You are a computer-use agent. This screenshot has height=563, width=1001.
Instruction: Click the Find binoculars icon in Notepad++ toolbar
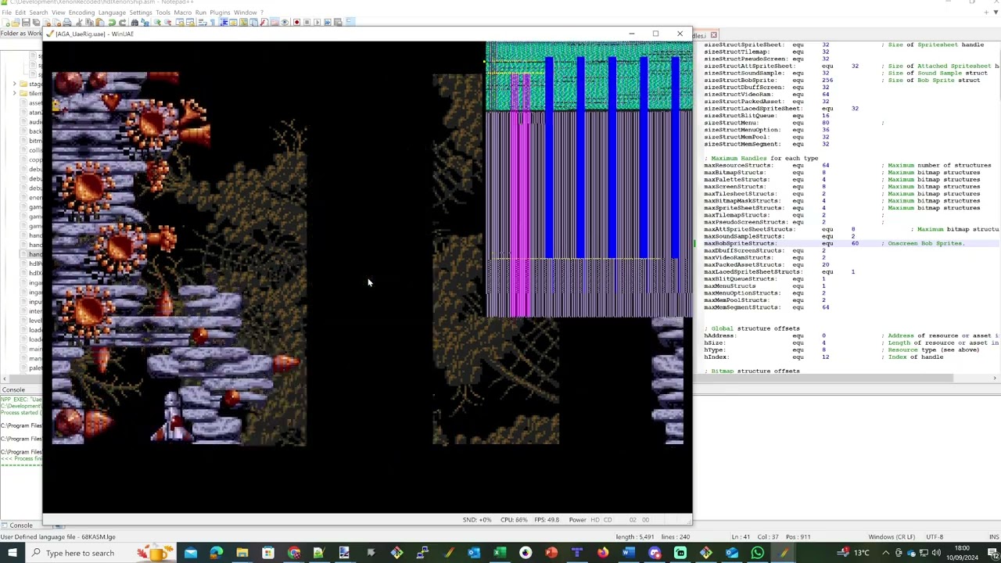(x=135, y=23)
